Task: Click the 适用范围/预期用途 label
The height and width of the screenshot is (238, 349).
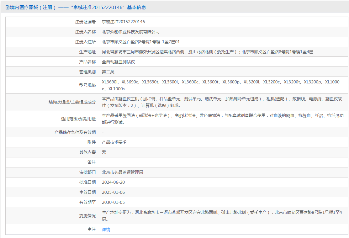Action: tap(78, 119)
